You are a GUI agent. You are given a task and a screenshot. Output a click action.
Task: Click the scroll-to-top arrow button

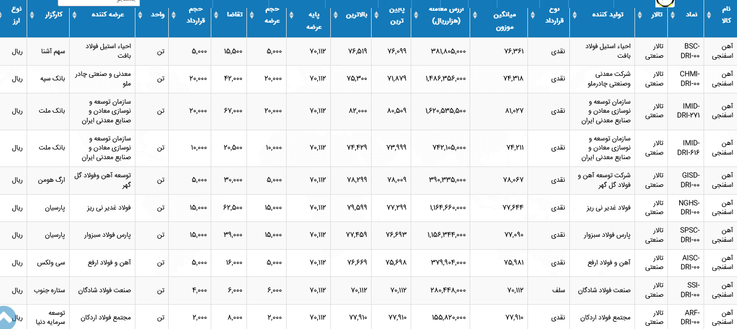click(5, 318)
